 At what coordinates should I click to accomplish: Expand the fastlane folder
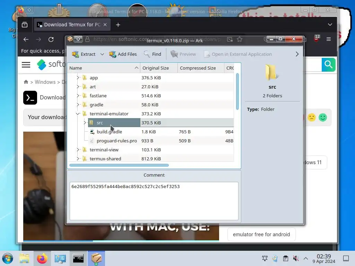click(x=78, y=96)
